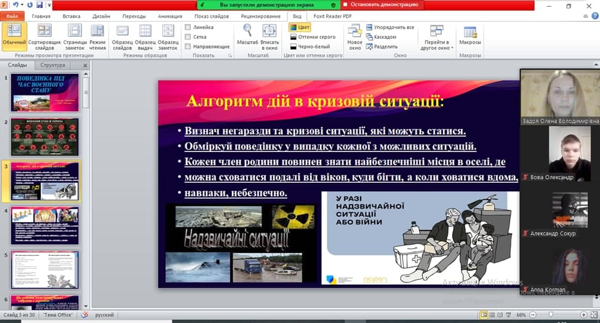Open the Вставка ribbon tab
The image size is (600, 323).
[x=71, y=16]
